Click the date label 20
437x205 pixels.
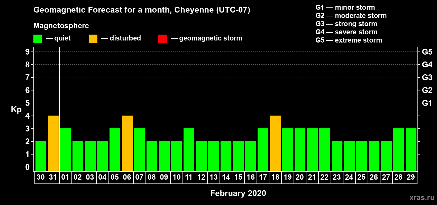point(300,177)
